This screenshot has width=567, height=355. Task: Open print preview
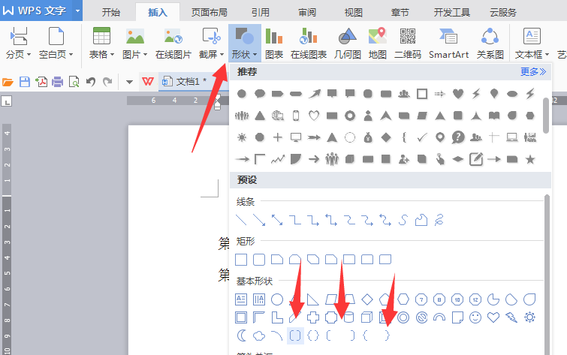click(x=74, y=82)
